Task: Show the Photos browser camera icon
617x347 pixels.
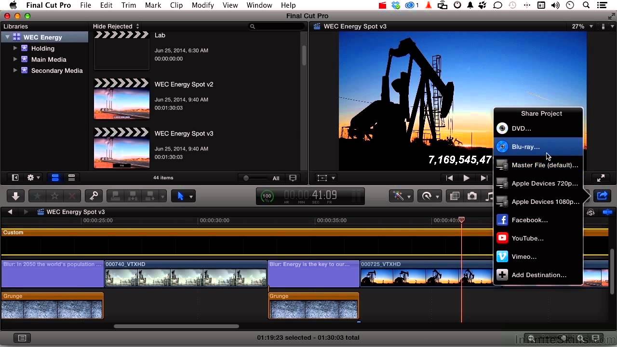Action: [472, 196]
